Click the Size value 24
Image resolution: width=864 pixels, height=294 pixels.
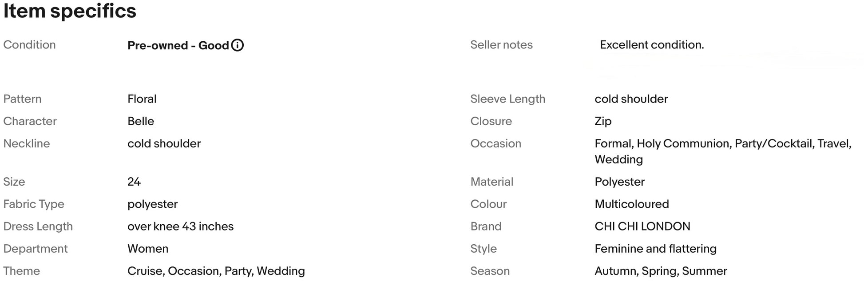[x=134, y=182]
